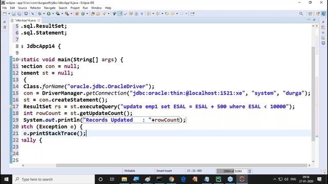The width and height of the screenshot is (328, 184).
Task: Click the Open Task icon
Action: pyautogui.click(x=98, y=14)
